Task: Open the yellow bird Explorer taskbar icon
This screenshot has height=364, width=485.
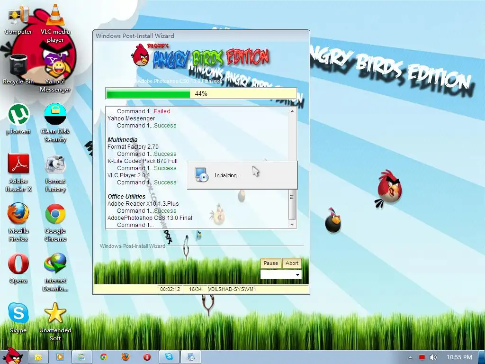Action: [38, 357]
